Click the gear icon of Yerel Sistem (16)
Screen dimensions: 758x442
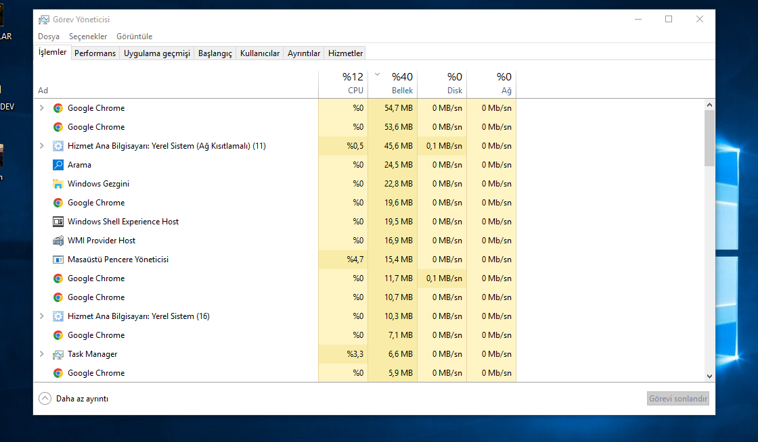tap(58, 316)
